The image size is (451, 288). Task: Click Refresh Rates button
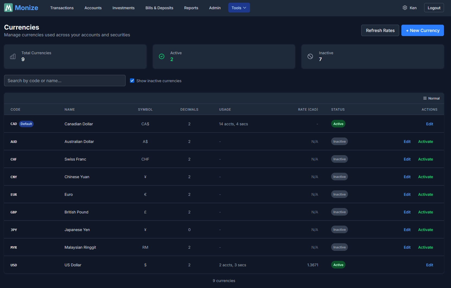point(380,30)
